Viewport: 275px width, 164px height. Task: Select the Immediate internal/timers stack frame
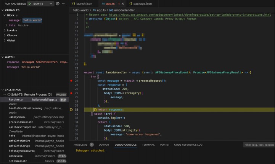(x=34, y=156)
